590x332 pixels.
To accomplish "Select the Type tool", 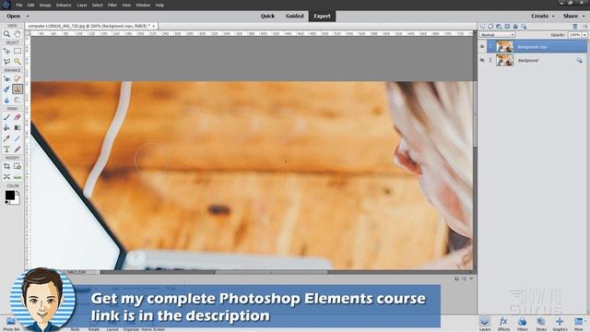I will pyautogui.click(x=6, y=149).
